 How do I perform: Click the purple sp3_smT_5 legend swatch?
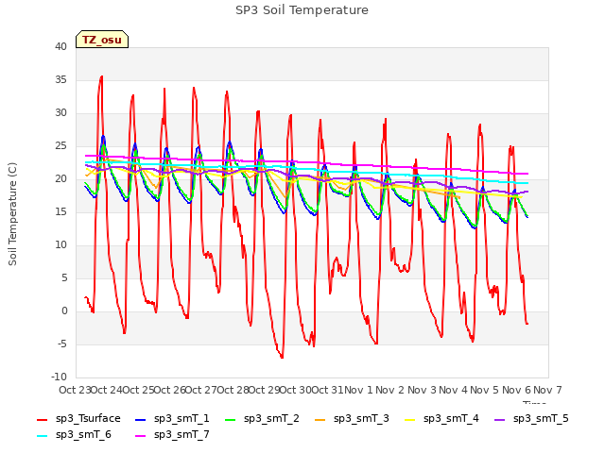click(x=500, y=419)
